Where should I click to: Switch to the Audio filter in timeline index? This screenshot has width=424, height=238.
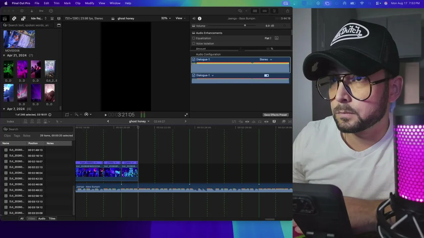[x=42, y=218]
